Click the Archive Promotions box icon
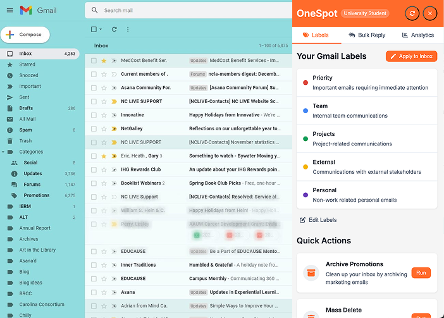444x318 pixels. tap(311, 272)
